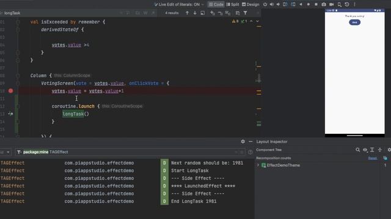Click emulator snapshots history icon
Image resolution: width=391 pixels, height=219 pixels.
click(x=347, y=4)
